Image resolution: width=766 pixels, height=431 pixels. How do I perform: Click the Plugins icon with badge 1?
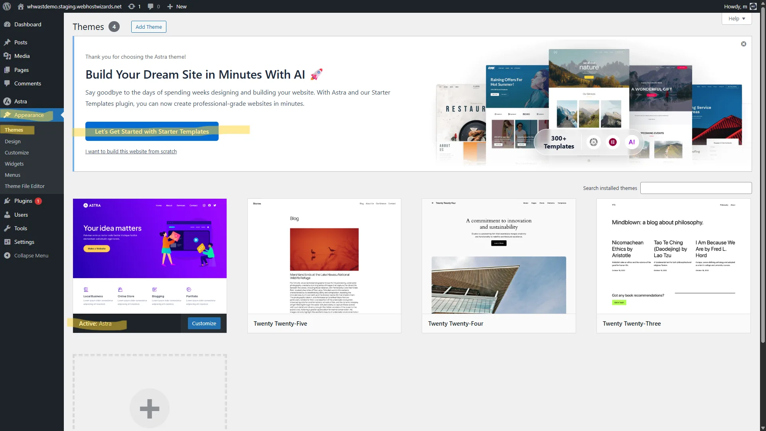pos(8,201)
